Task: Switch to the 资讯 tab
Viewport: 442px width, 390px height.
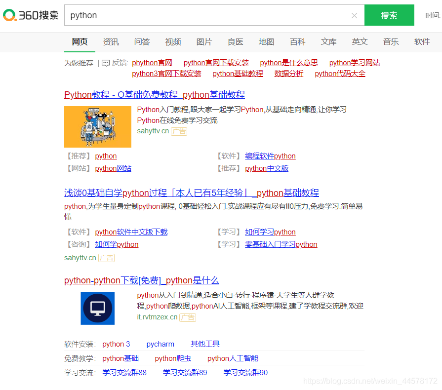Action: point(111,42)
